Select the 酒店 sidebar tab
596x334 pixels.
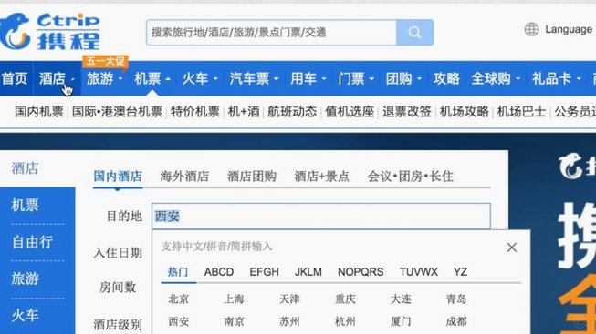pyautogui.click(x=25, y=168)
